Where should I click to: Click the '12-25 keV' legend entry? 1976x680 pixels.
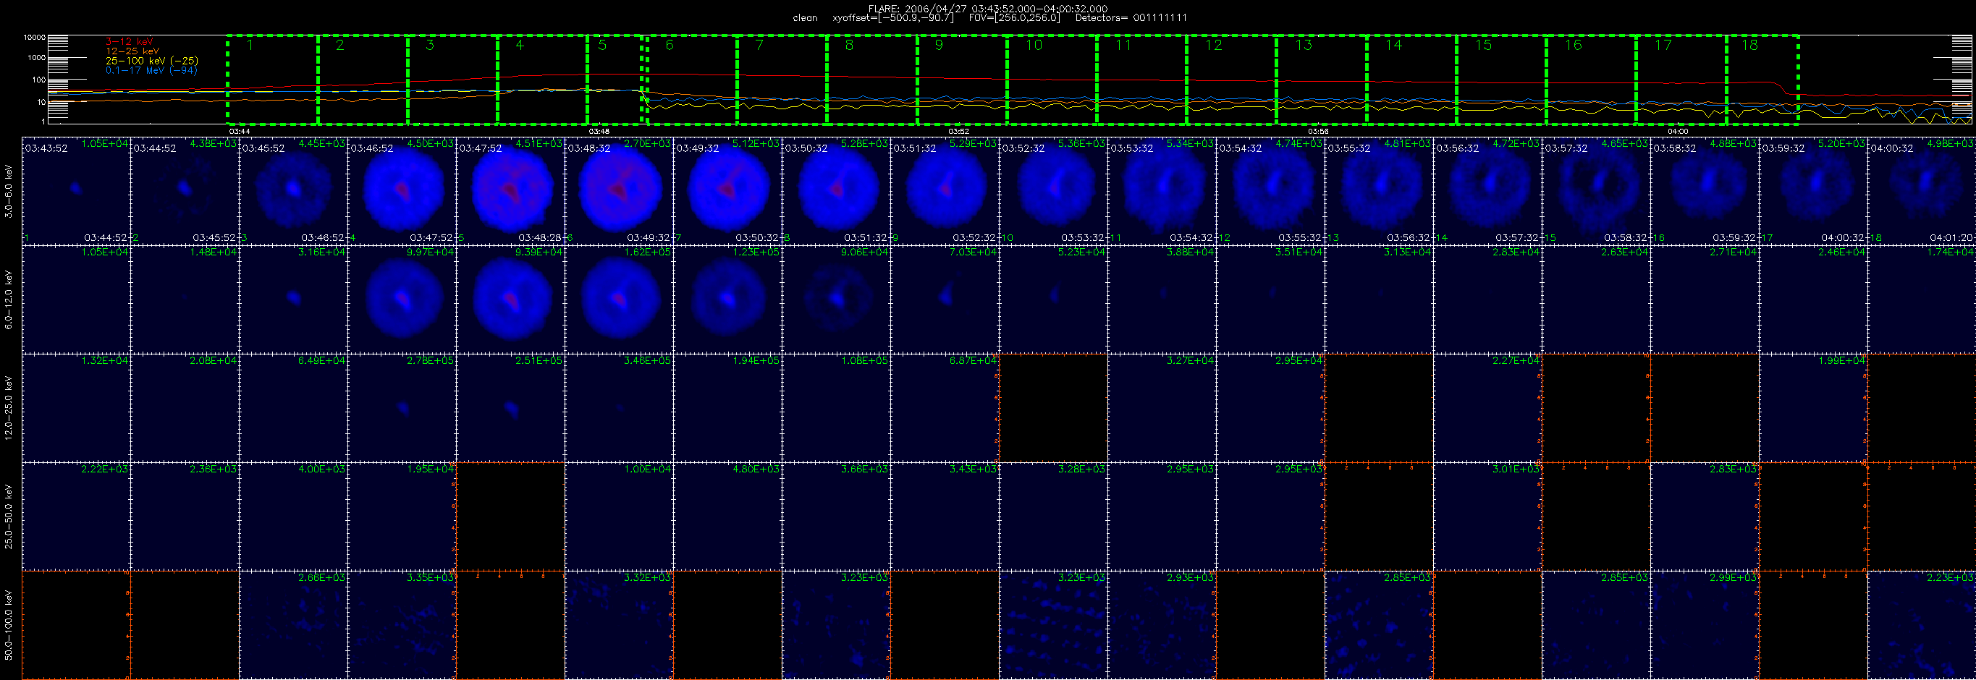click(132, 51)
